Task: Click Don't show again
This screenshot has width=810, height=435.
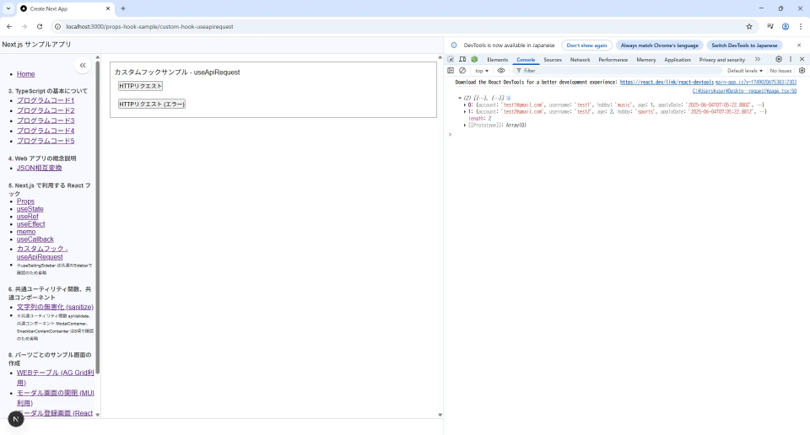Action: coord(587,46)
